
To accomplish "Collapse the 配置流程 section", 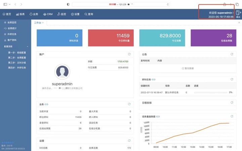I will (28, 47).
